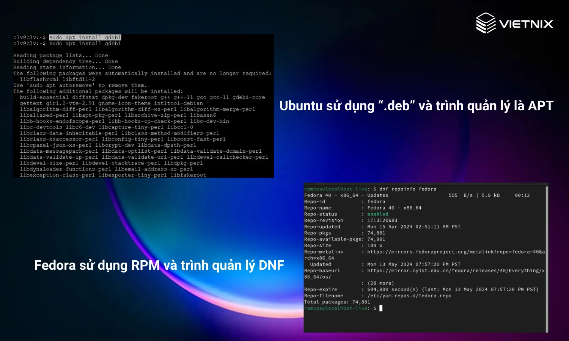
Task: Click 'Building dependency tree... Done' line
Action: (x=66, y=61)
